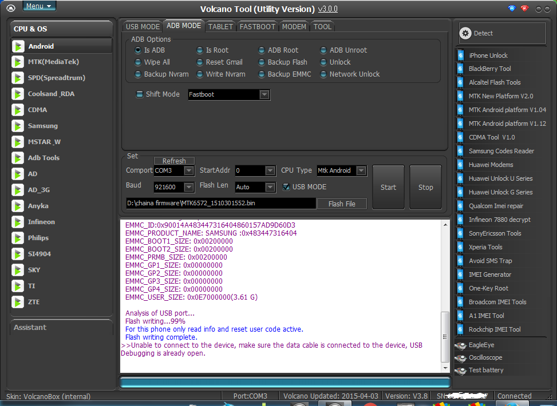Image resolution: width=557 pixels, height=406 pixels.
Task: Open the Comport COM3 dropdown
Action: (x=189, y=171)
